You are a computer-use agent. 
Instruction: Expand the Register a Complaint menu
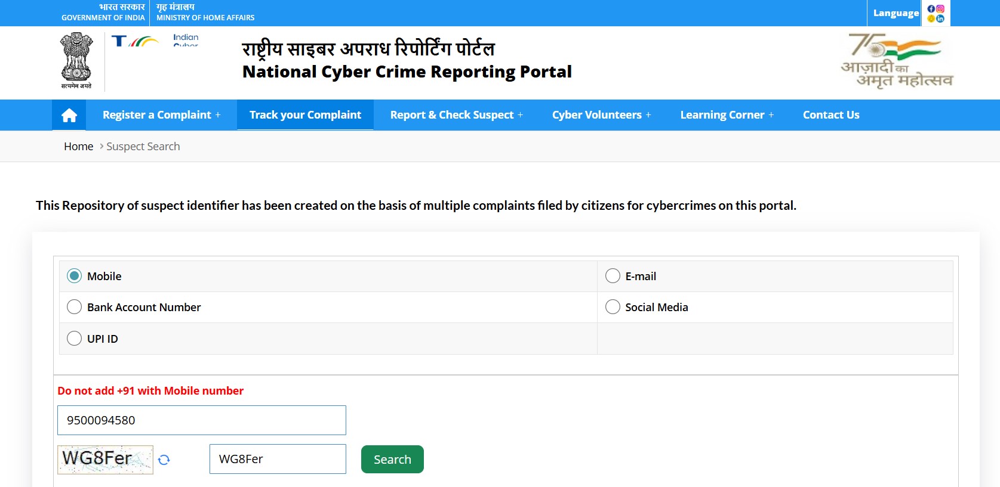pos(161,115)
